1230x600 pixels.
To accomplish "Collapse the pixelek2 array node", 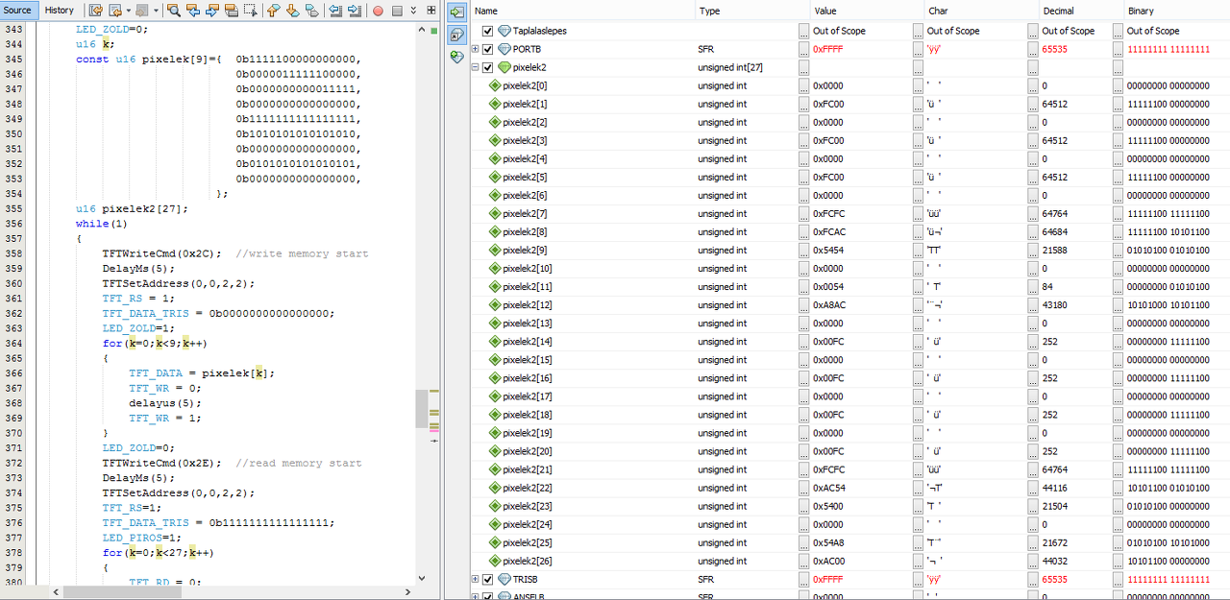I will [476, 67].
